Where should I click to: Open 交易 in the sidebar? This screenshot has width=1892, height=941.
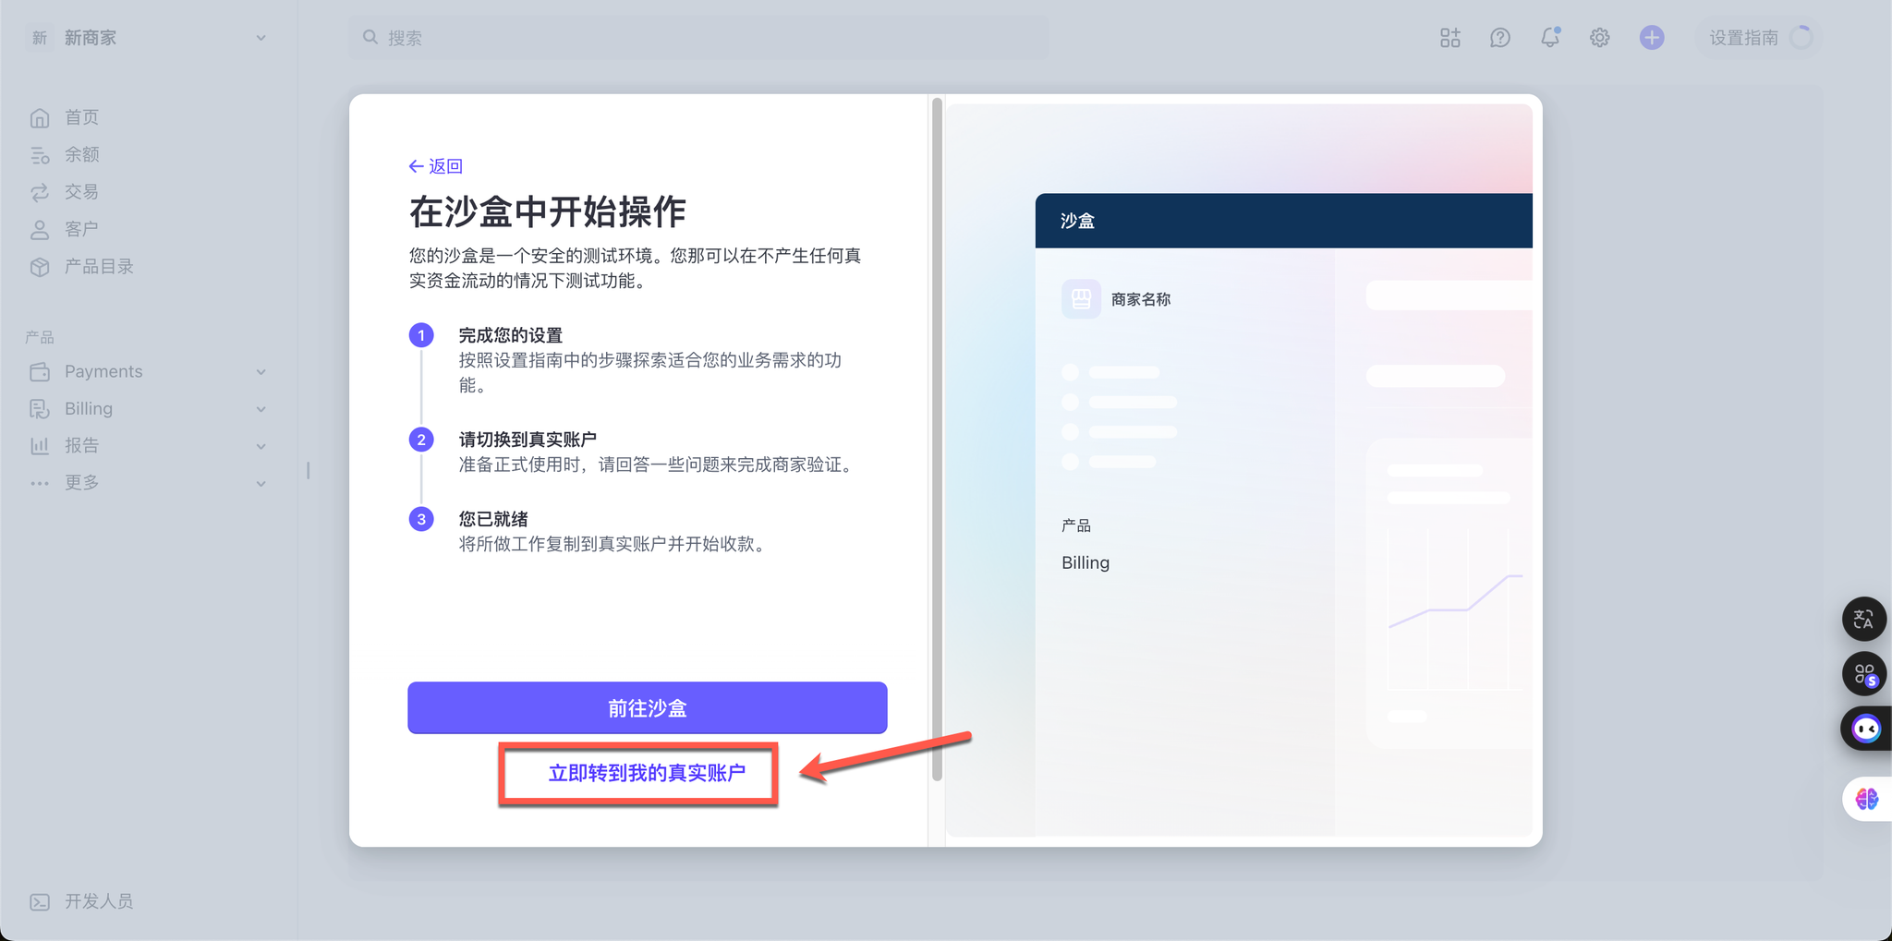click(81, 192)
